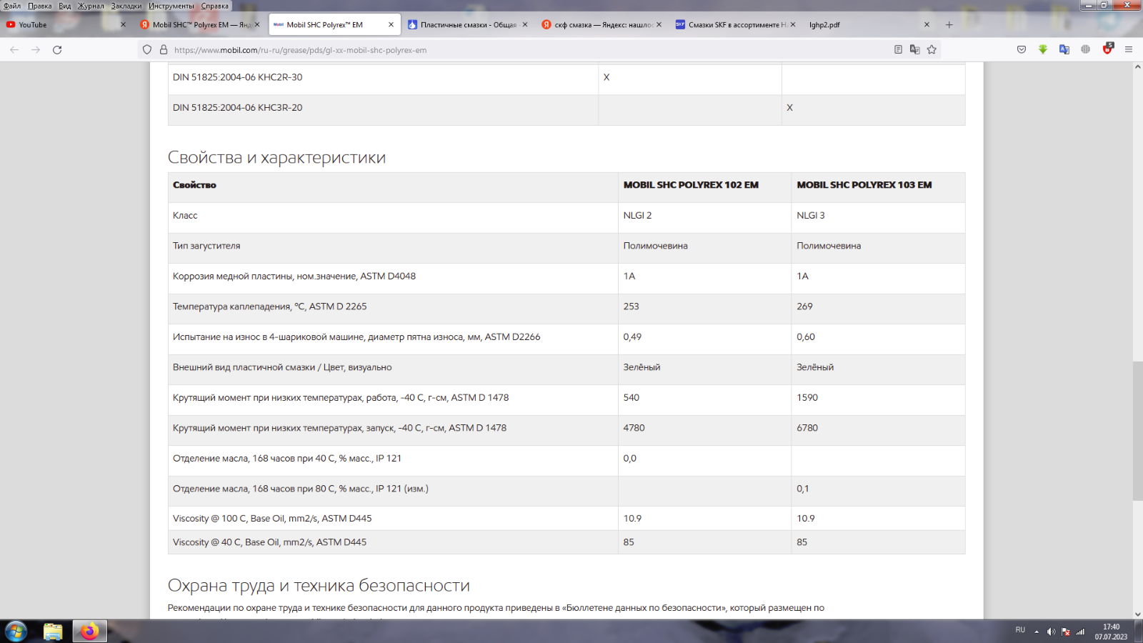The height and width of the screenshot is (643, 1143).
Task: Open the Справка menu
Action: click(x=215, y=6)
